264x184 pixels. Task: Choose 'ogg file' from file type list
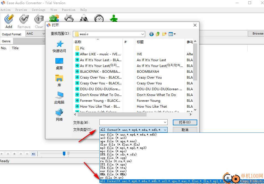113,158
